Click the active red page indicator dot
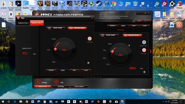 click(85, 77)
